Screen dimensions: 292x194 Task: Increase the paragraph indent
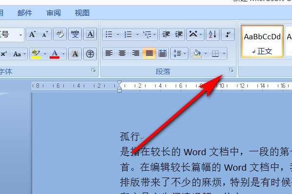point(179,34)
